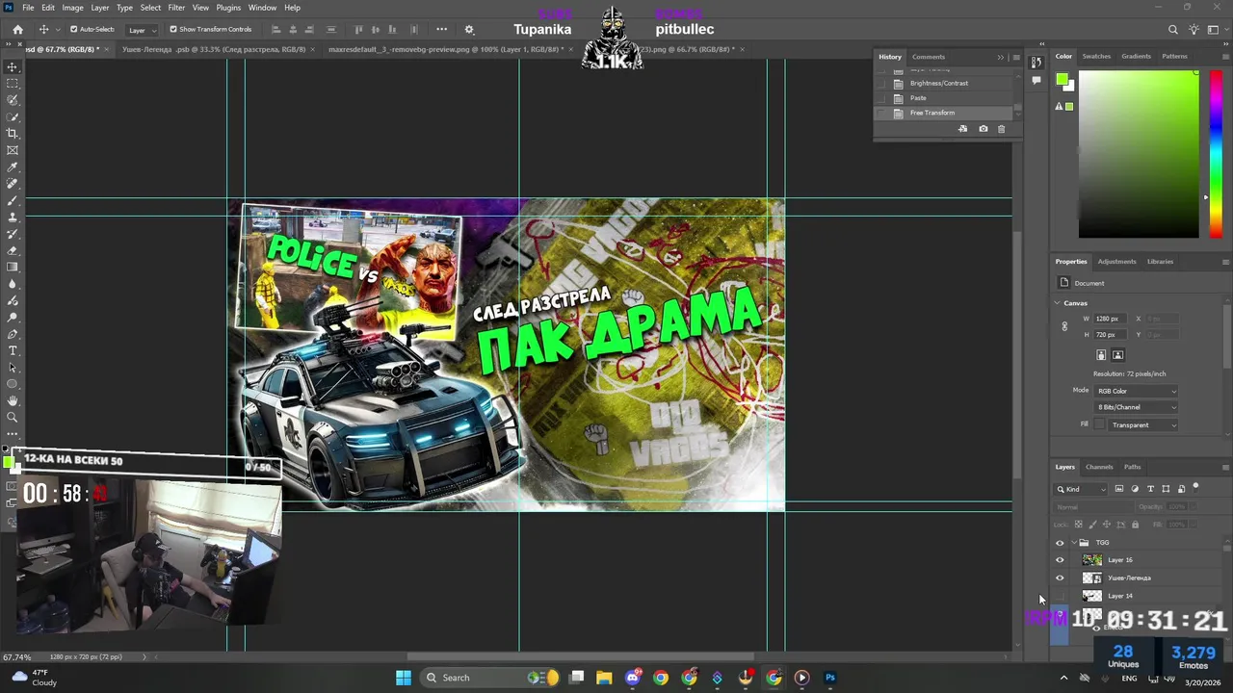
Task: Select the Rectangular Marquee tool
Action: (13, 84)
